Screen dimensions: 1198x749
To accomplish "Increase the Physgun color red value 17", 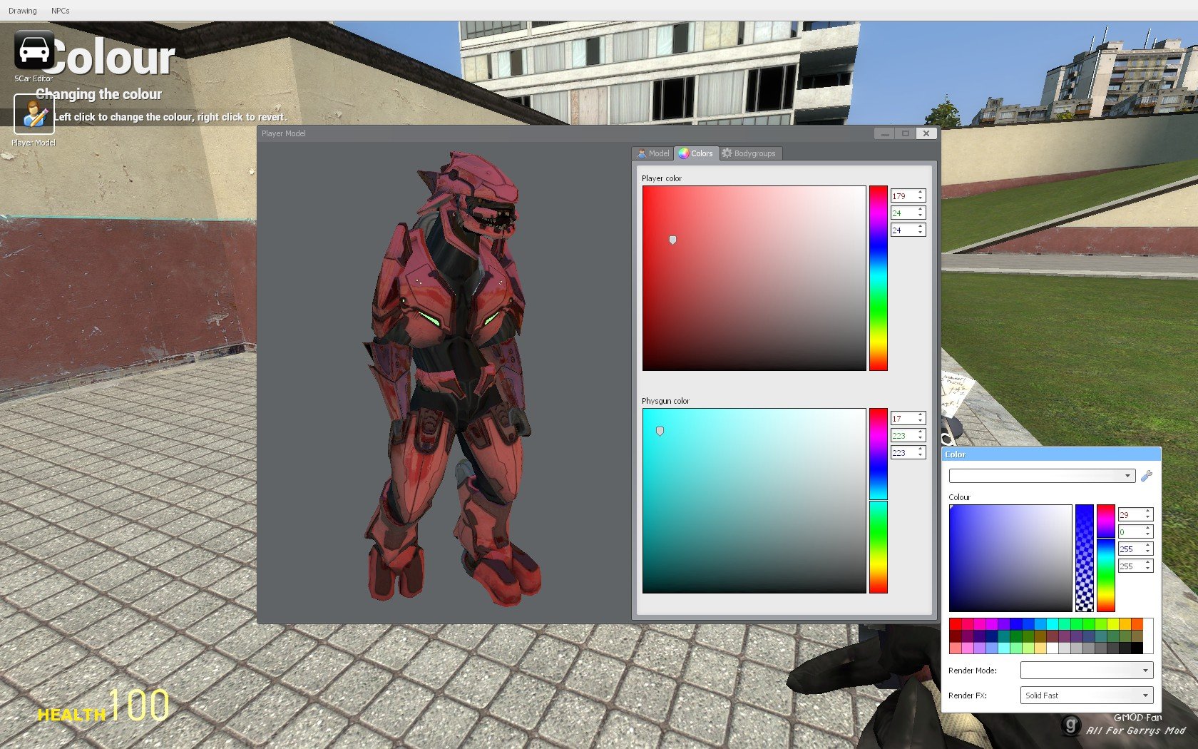I will pos(921,414).
